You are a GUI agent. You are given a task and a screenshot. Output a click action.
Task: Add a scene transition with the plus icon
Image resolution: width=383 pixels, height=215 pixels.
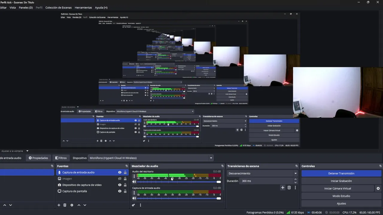click(x=282, y=188)
